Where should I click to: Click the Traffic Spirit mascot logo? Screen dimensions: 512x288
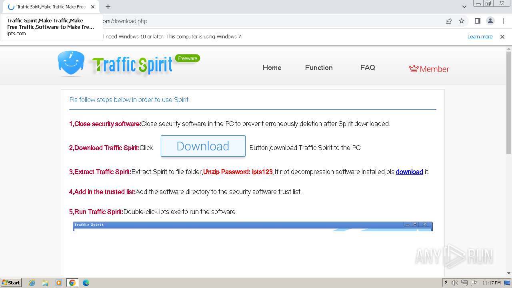pyautogui.click(x=71, y=64)
